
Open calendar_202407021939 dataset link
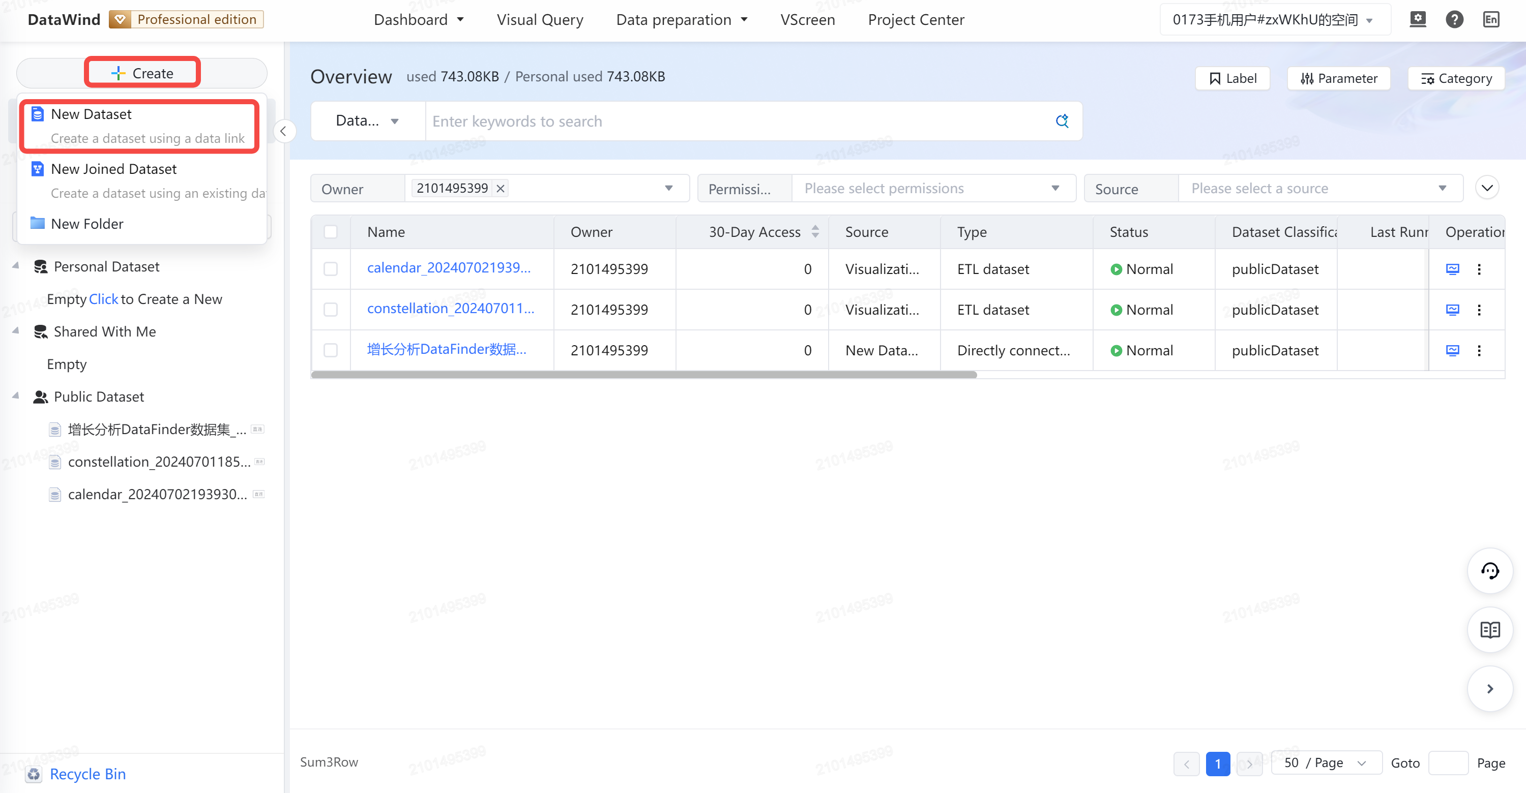pyautogui.click(x=449, y=268)
